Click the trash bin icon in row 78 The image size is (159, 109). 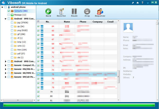click(42, 88)
